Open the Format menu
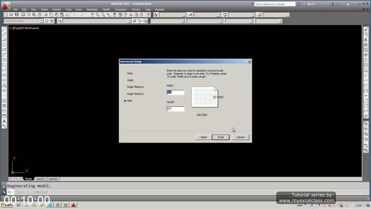Image resolution: width=371 pixels, height=209 pixels. click(x=57, y=9)
